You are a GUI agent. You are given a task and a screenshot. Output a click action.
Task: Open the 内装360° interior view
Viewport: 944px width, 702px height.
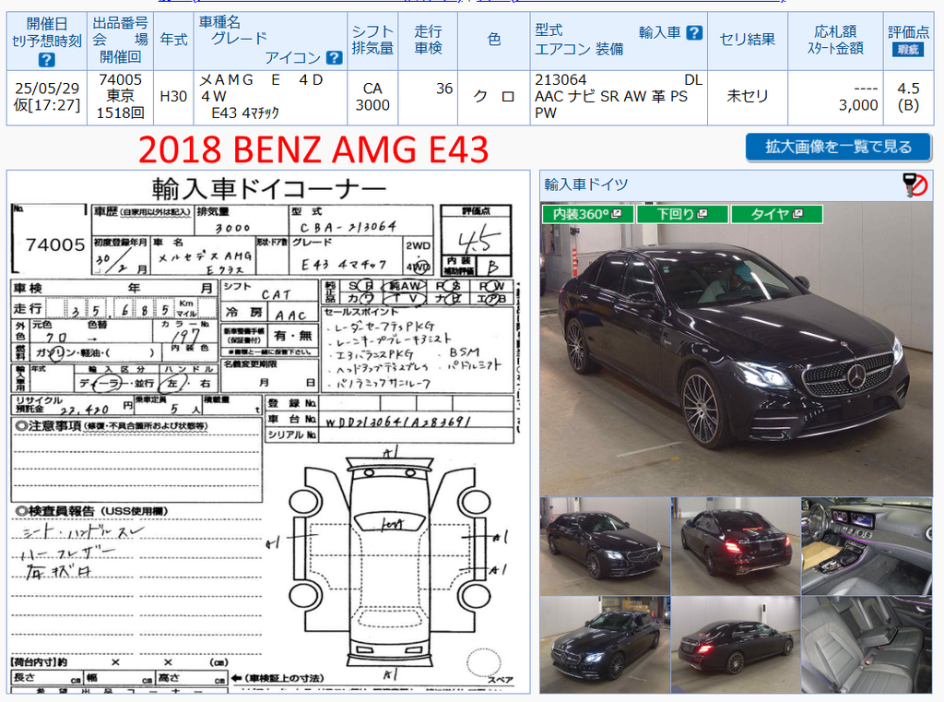[587, 214]
